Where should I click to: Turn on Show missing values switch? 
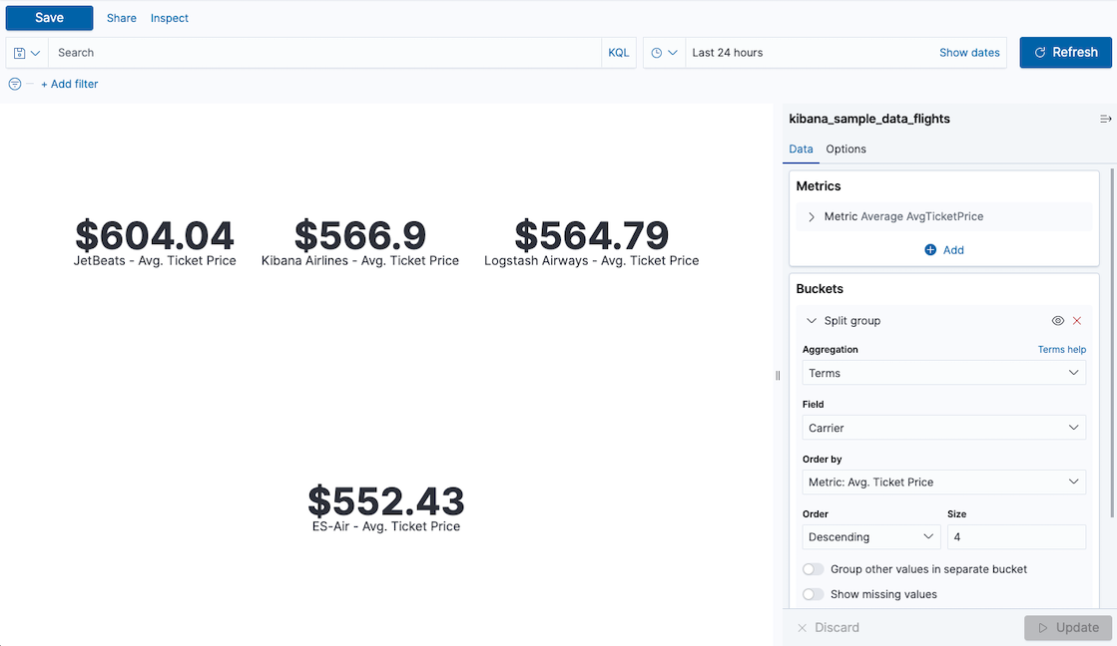coord(814,594)
